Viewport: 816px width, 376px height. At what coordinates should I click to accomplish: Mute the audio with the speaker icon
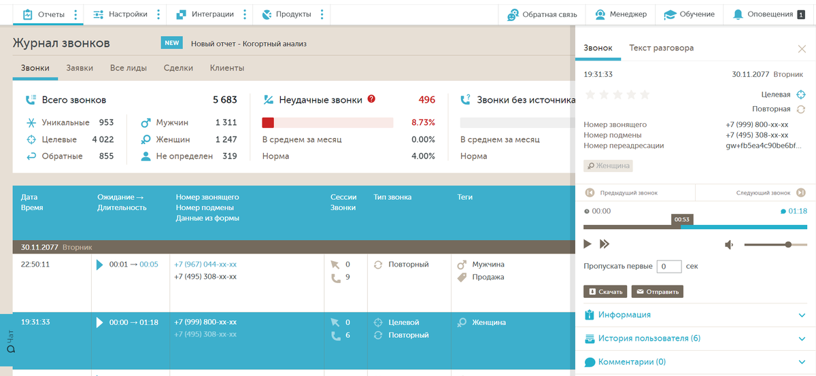click(x=729, y=245)
